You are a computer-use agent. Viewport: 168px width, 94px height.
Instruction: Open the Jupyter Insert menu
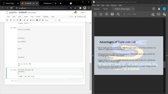(x=26, y=17)
